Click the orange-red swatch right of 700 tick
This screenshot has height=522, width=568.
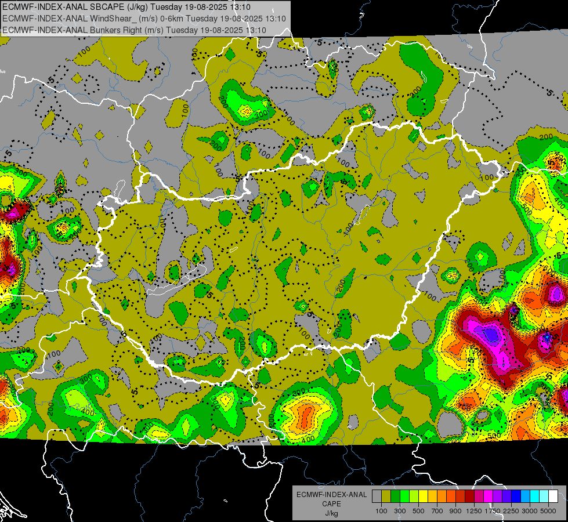(x=451, y=496)
